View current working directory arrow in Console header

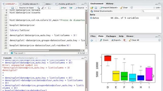[x=36, y=58]
